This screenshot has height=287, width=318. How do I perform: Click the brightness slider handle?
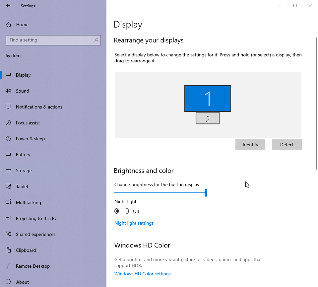click(206, 193)
